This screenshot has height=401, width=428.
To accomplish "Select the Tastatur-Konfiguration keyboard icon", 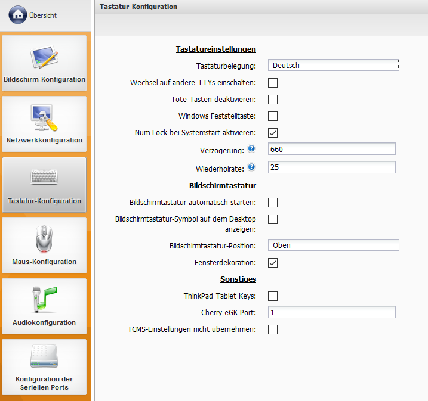I will pyautogui.click(x=44, y=178).
